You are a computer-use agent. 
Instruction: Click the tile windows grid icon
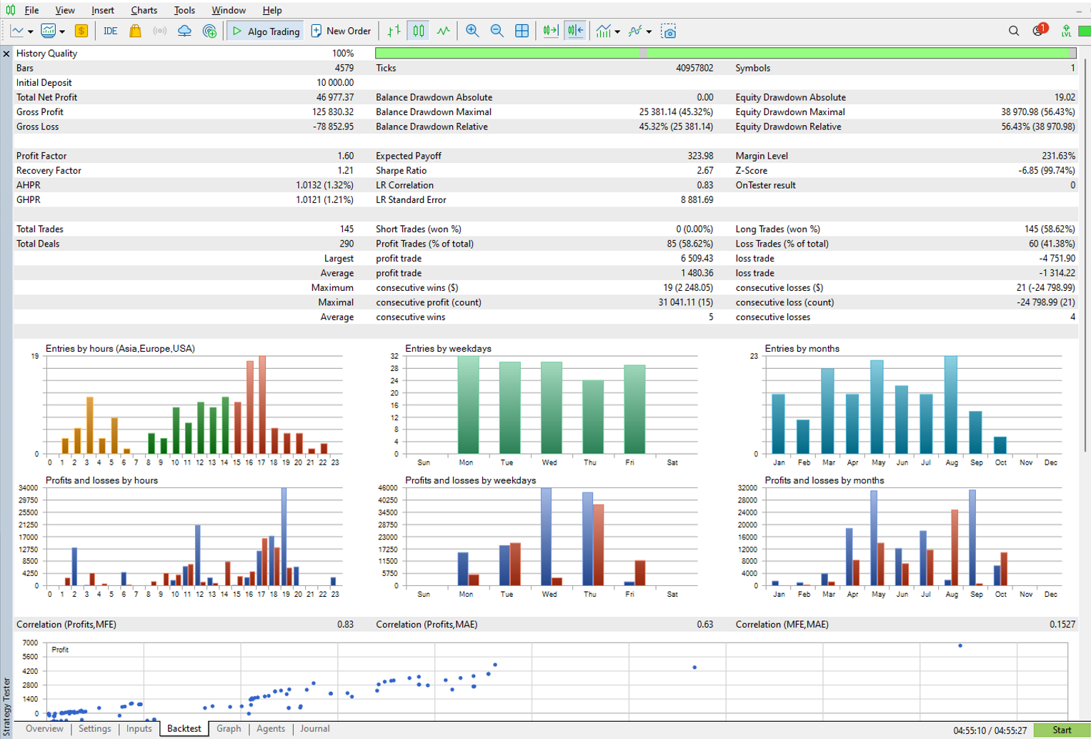pos(522,31)
